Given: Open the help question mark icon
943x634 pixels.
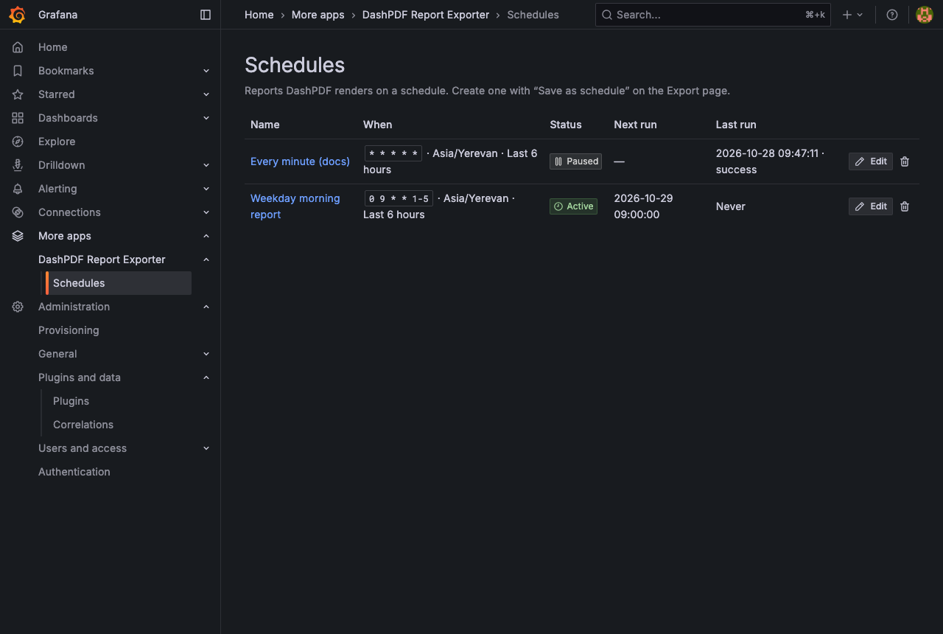Looking at the screenshot, I should tap(892, 15).
